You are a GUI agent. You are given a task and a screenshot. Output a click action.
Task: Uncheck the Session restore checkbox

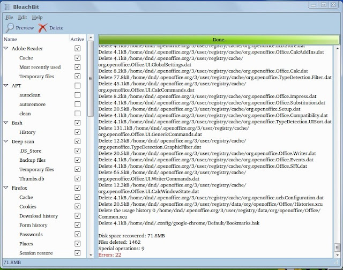click(x=77, y=253)
